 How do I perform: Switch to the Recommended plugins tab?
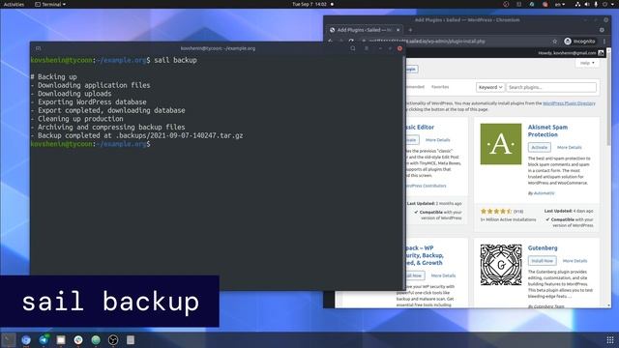click(415, 87)
